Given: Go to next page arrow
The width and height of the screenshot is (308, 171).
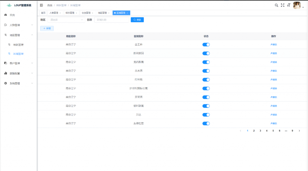Looking at the screenshot, I should tap(299, 131).
